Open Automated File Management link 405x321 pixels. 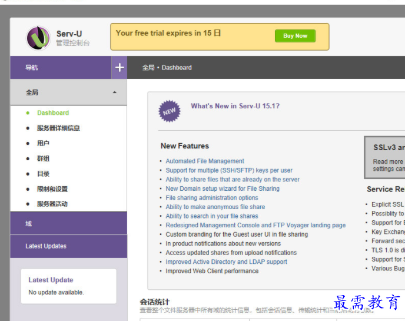[x=205, y=161]
